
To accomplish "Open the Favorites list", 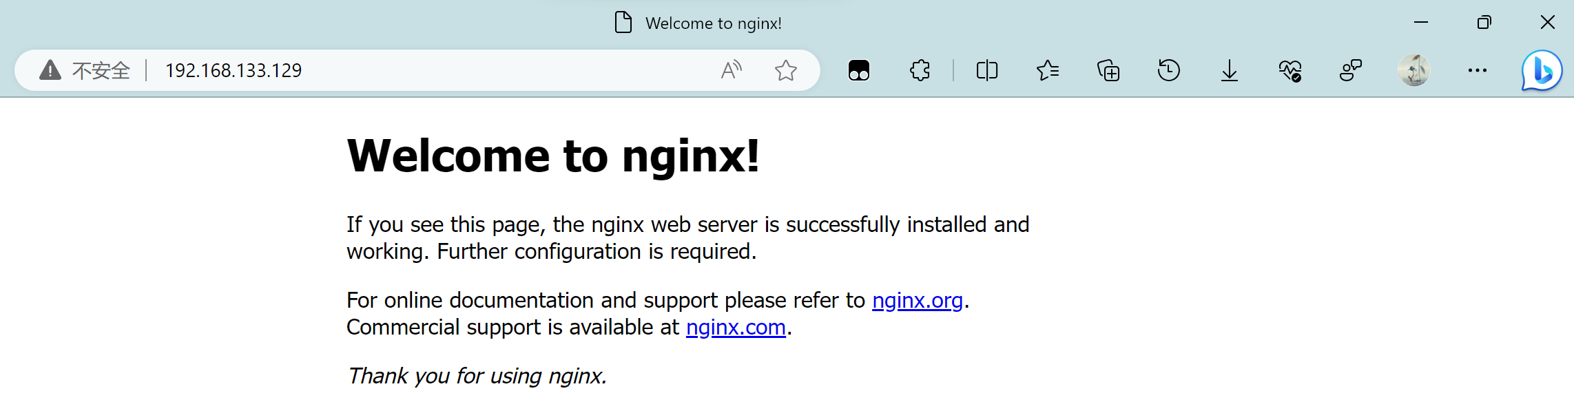I will [1048, 70].
